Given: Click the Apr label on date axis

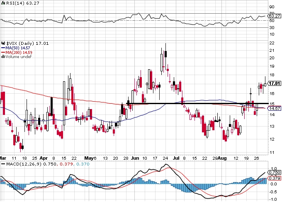Looking at the screenshot, I should click(44, 158).
